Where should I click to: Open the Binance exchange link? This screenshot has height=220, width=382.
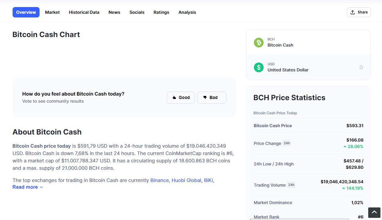coord(159,180)
